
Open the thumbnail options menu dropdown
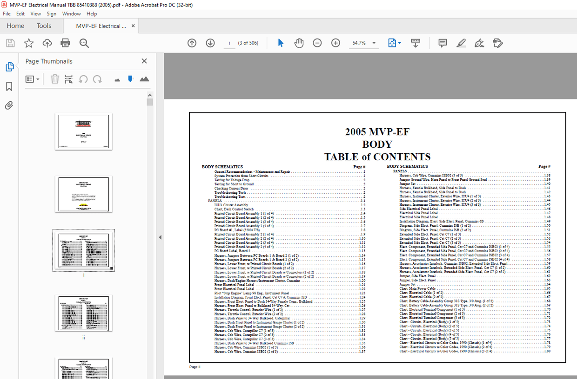point(32,79)
